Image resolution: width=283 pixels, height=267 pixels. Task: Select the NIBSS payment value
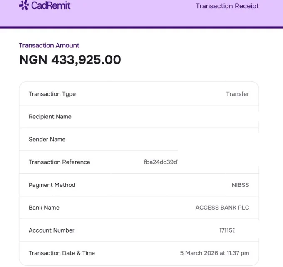pos(240,185)
